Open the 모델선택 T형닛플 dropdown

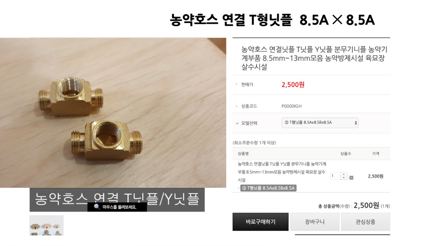click(320, 123)
